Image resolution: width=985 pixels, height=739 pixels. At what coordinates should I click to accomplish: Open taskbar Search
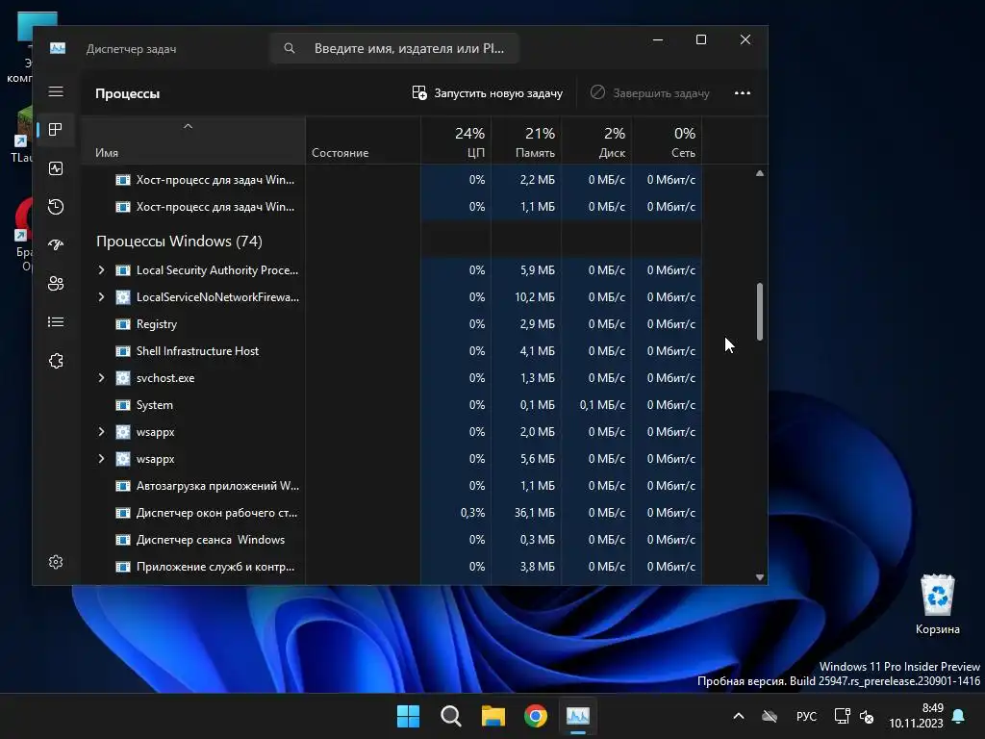coord(450,716)
